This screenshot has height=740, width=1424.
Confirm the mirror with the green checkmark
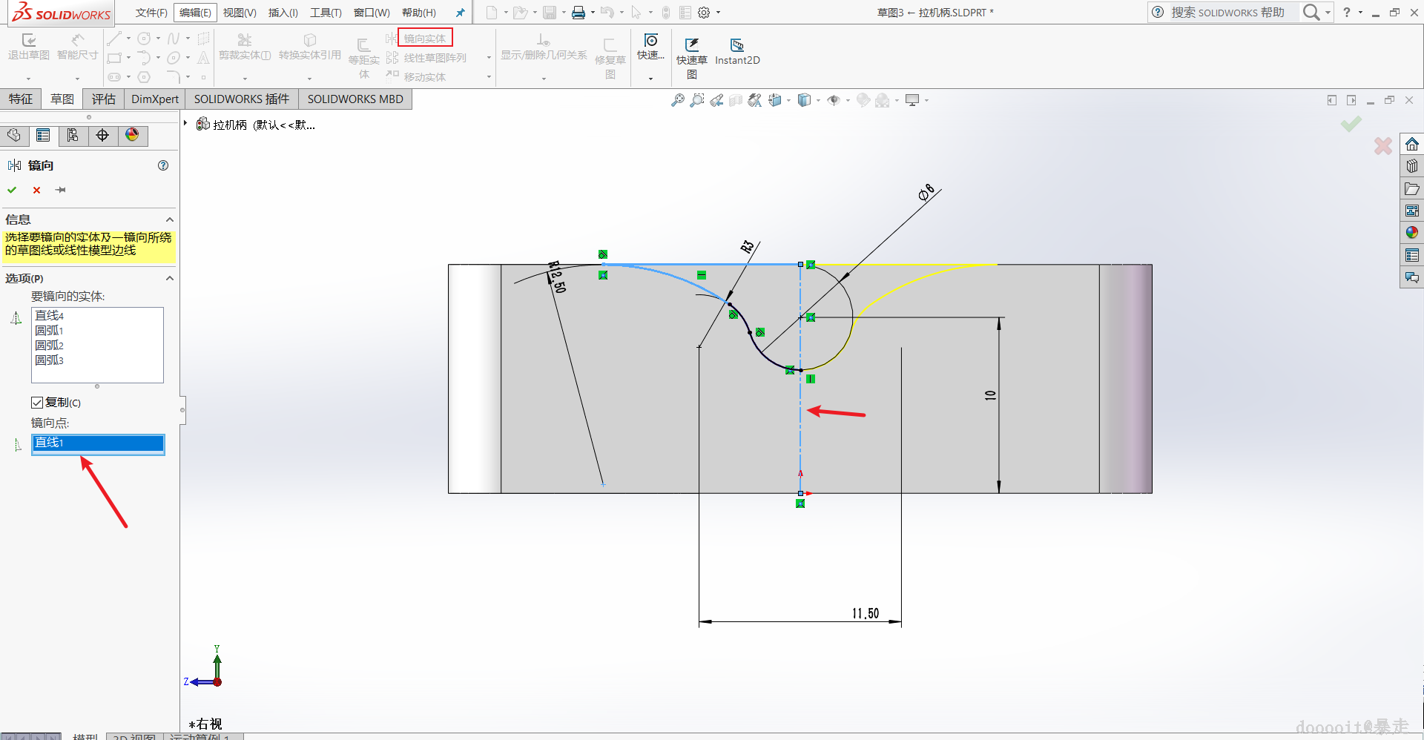point(12,190)
